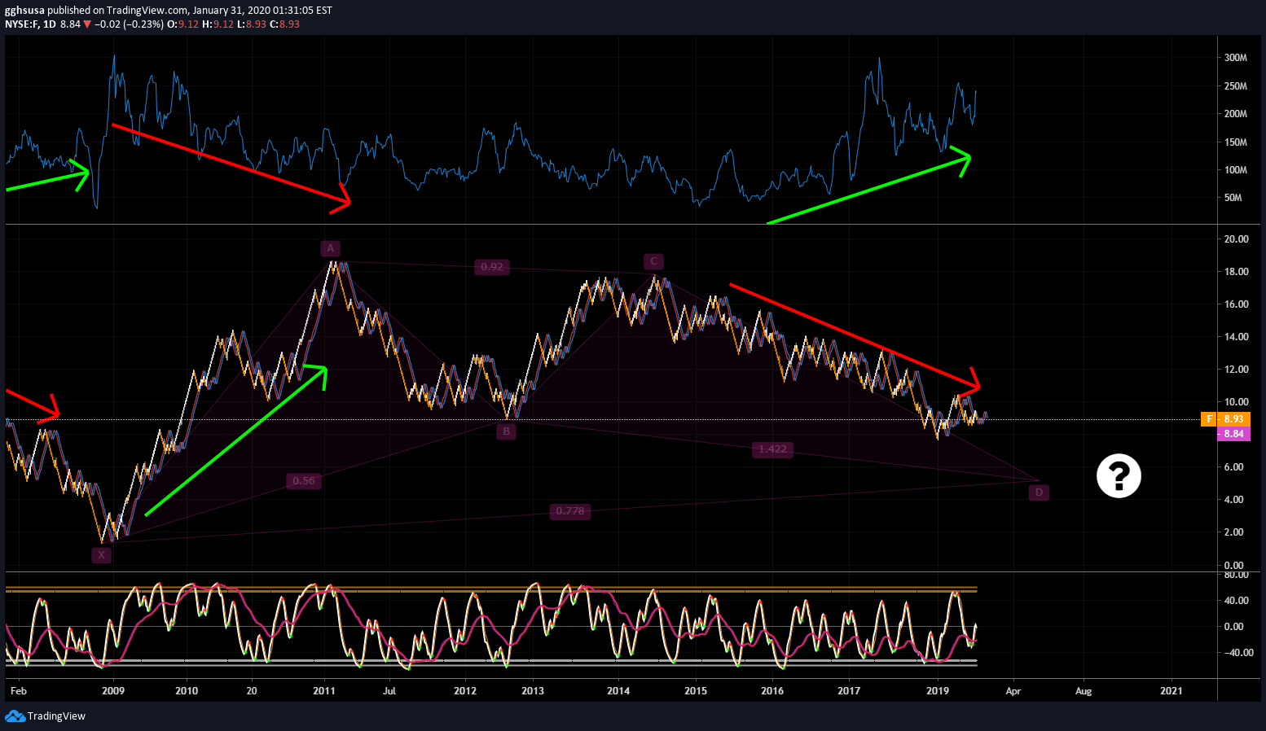
Task: Click the 14.00 price axis label
Action: (x=1236, y=337)
